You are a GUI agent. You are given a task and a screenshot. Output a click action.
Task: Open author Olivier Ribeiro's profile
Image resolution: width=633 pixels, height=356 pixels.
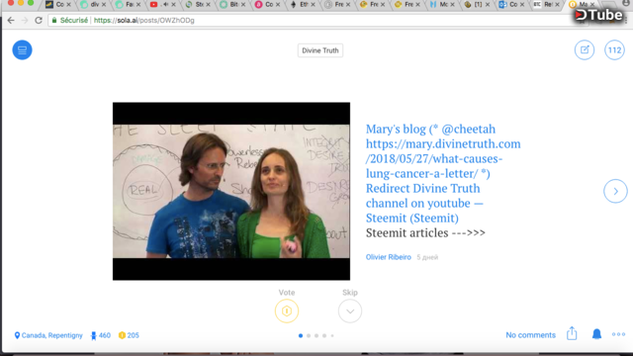pos(389,257)
